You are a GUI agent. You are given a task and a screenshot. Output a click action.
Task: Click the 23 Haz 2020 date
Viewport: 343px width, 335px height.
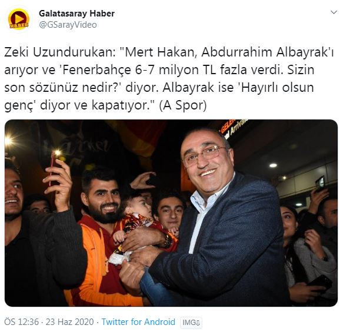69,322
